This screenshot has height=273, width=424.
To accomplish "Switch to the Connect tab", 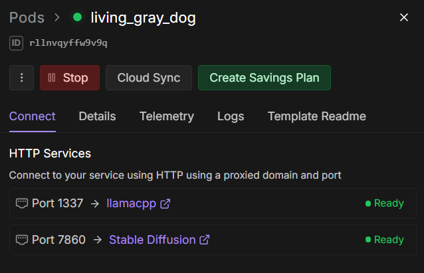I will [x=33, y=116].
